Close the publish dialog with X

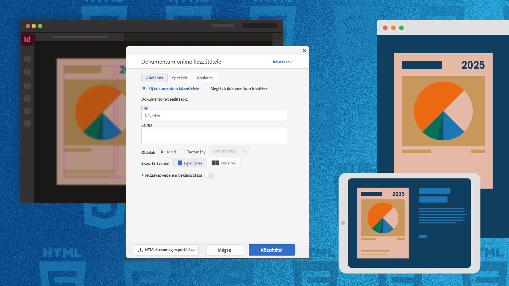coord(304,51)
